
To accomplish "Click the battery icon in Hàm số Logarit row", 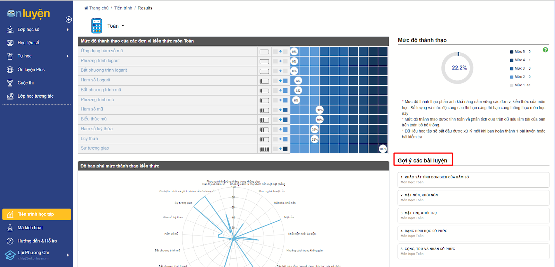I will (264, 81).
